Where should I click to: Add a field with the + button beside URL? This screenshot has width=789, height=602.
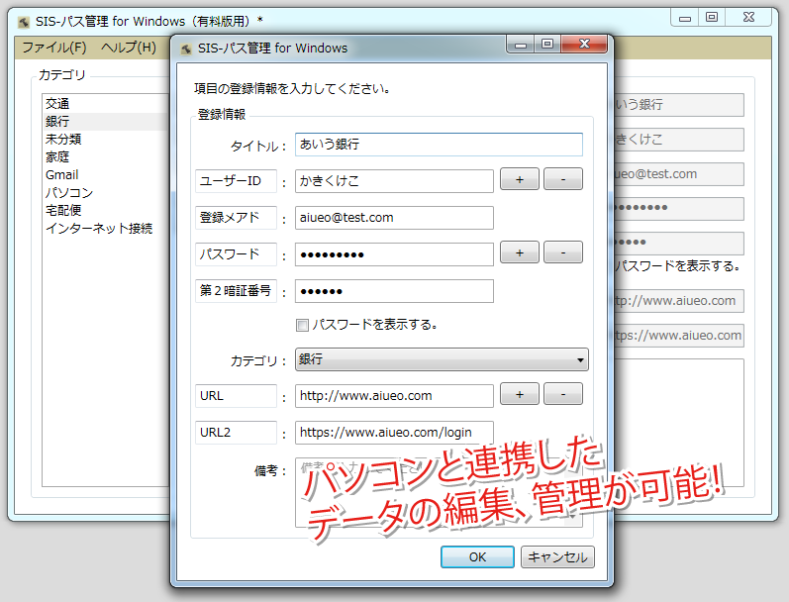pos(520,394)
